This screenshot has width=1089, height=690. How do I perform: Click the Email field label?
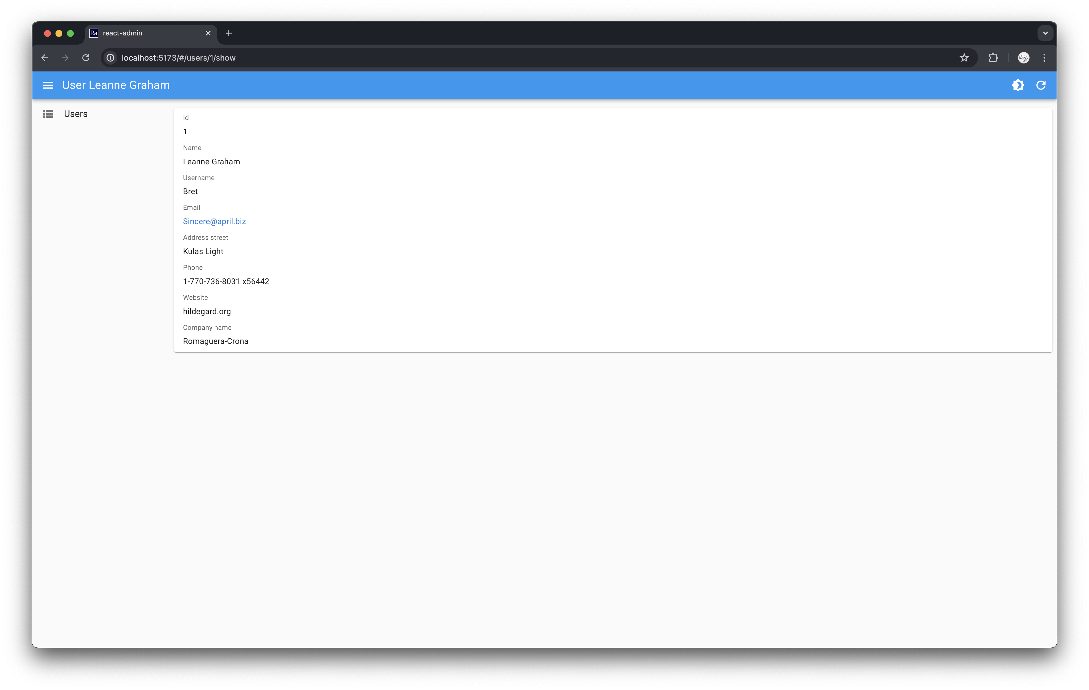coord(191,208)
